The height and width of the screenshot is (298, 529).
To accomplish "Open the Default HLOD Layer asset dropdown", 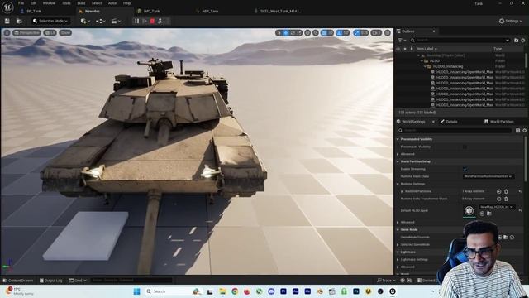I will click(x=497, y=207).
